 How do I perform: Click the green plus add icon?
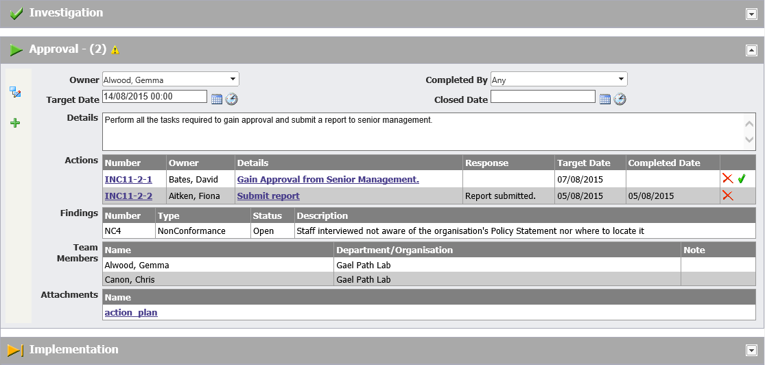click(15, 123)
